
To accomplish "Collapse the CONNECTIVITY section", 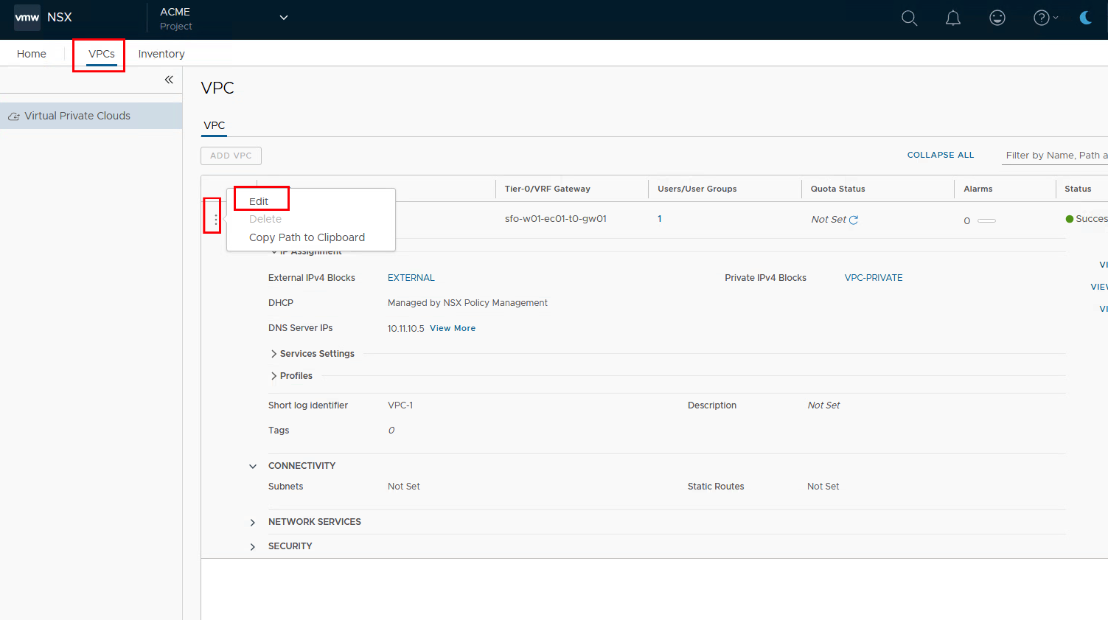I will (253, 466).
